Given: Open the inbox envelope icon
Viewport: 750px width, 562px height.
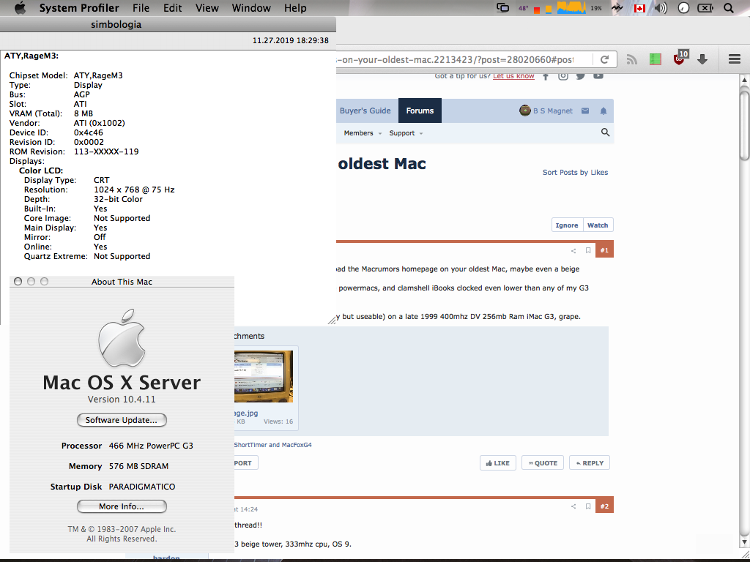Looking at the screenshot, I should pyautogui.click(x=585, y=111).
